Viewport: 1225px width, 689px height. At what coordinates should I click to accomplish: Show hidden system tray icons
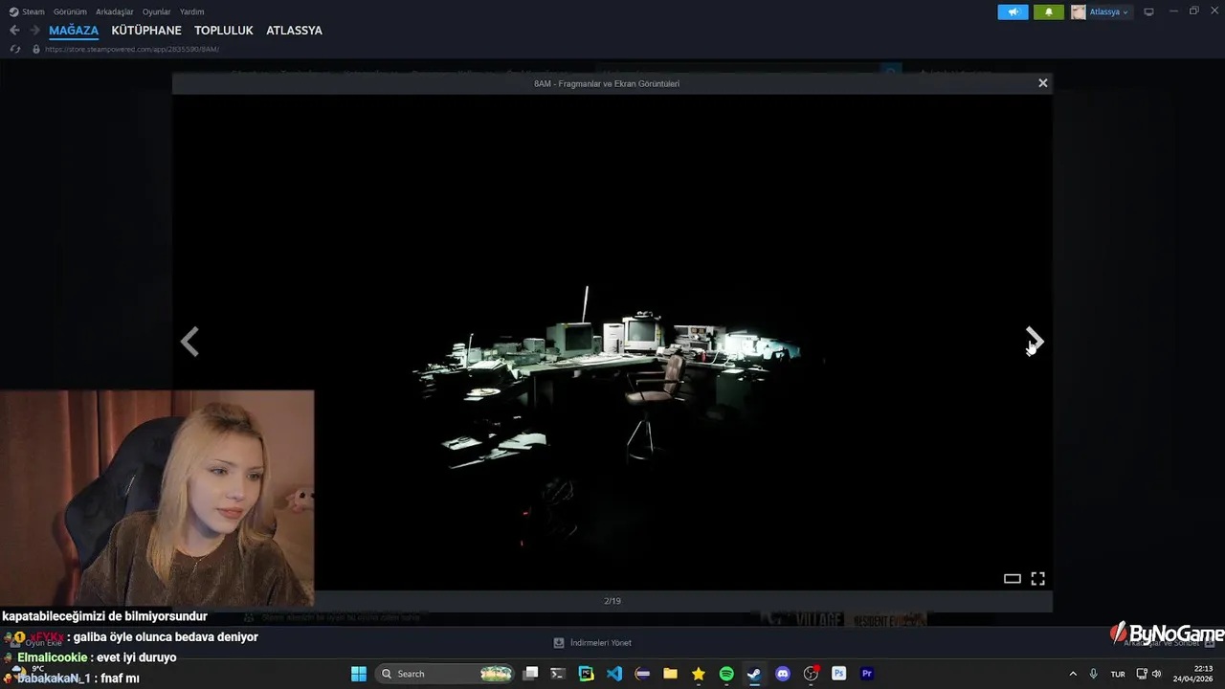point(1073,674)
